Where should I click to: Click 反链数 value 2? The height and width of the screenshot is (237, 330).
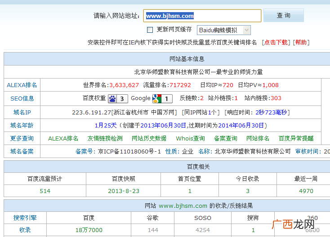tap(202, 98)
